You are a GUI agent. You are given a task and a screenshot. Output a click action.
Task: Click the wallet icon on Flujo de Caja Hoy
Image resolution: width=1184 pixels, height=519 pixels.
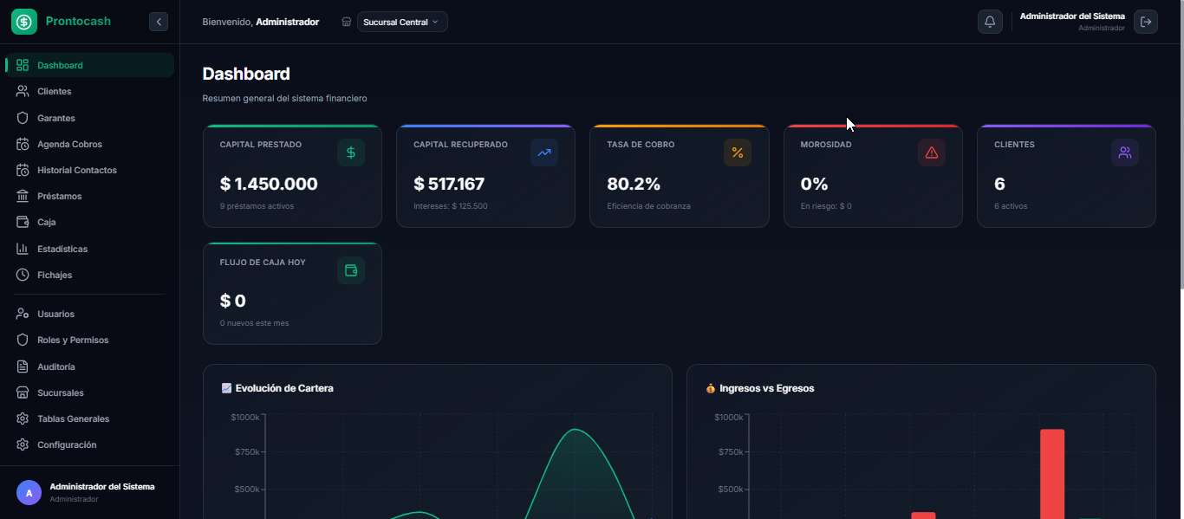click(351, 270)
